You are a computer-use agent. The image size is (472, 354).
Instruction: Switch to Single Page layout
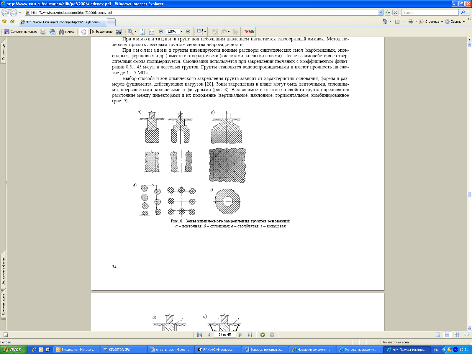pos(438,335)
